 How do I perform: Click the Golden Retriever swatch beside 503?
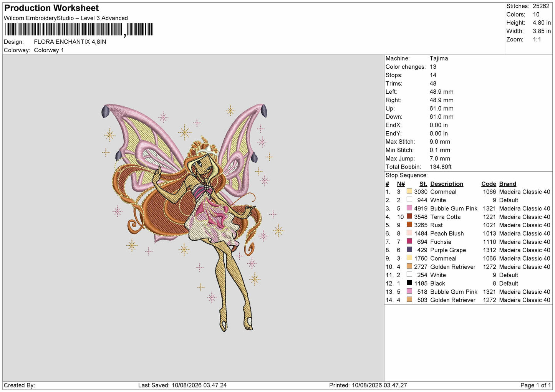(x=409, y=299)
